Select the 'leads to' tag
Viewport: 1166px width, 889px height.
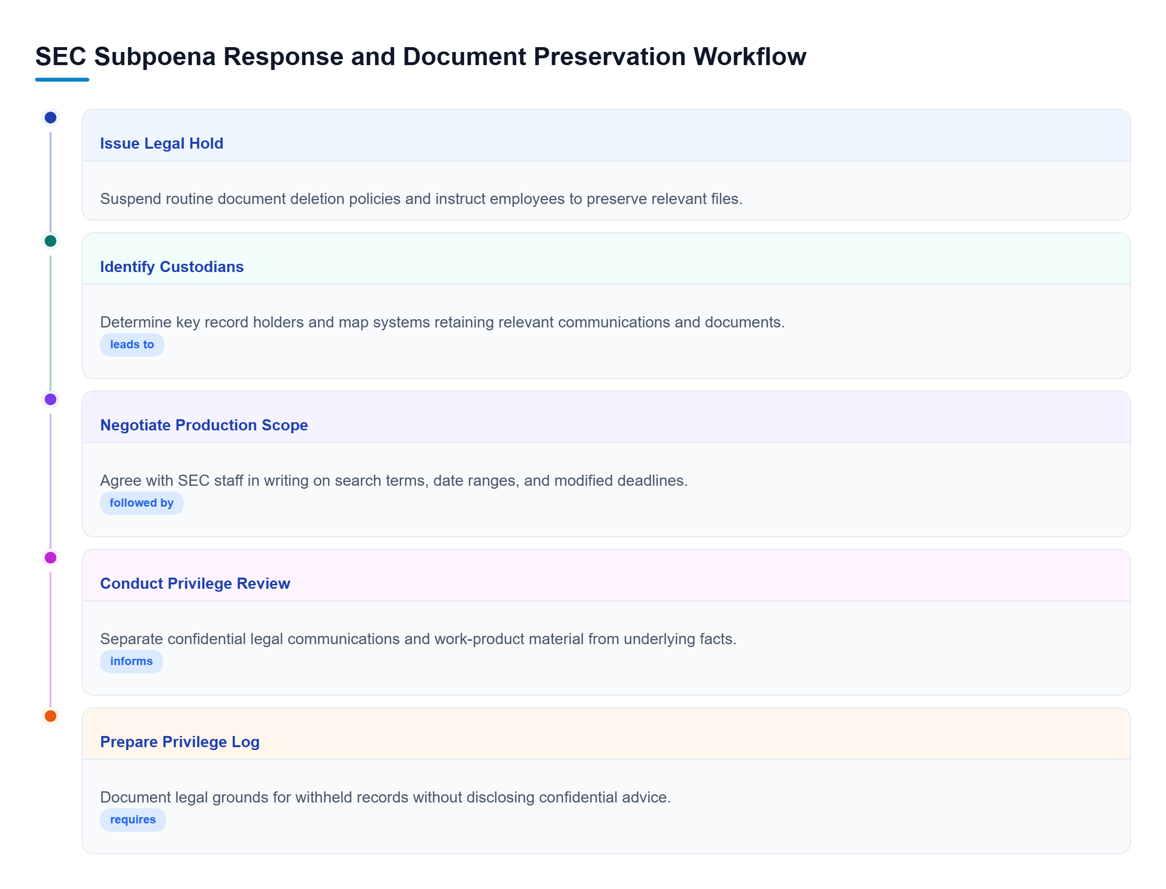[x=132, y=344]
